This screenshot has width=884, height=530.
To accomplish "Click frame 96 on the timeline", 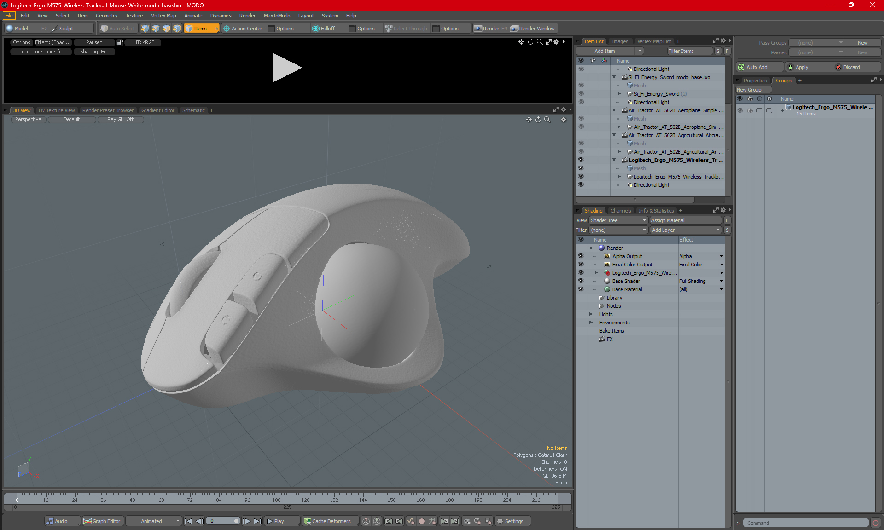I will click(x=247, y=497).
